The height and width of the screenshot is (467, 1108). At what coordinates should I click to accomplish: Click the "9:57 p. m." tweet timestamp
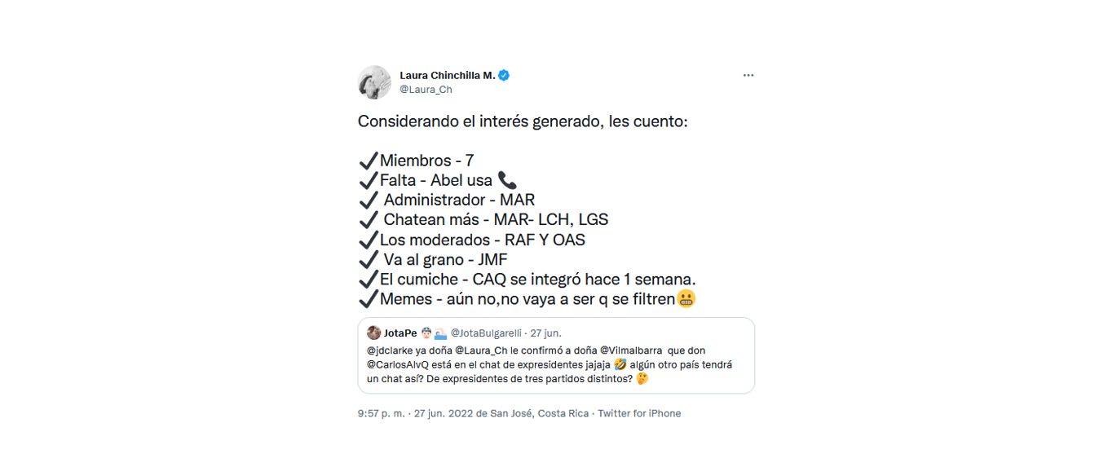pos(381,414)
